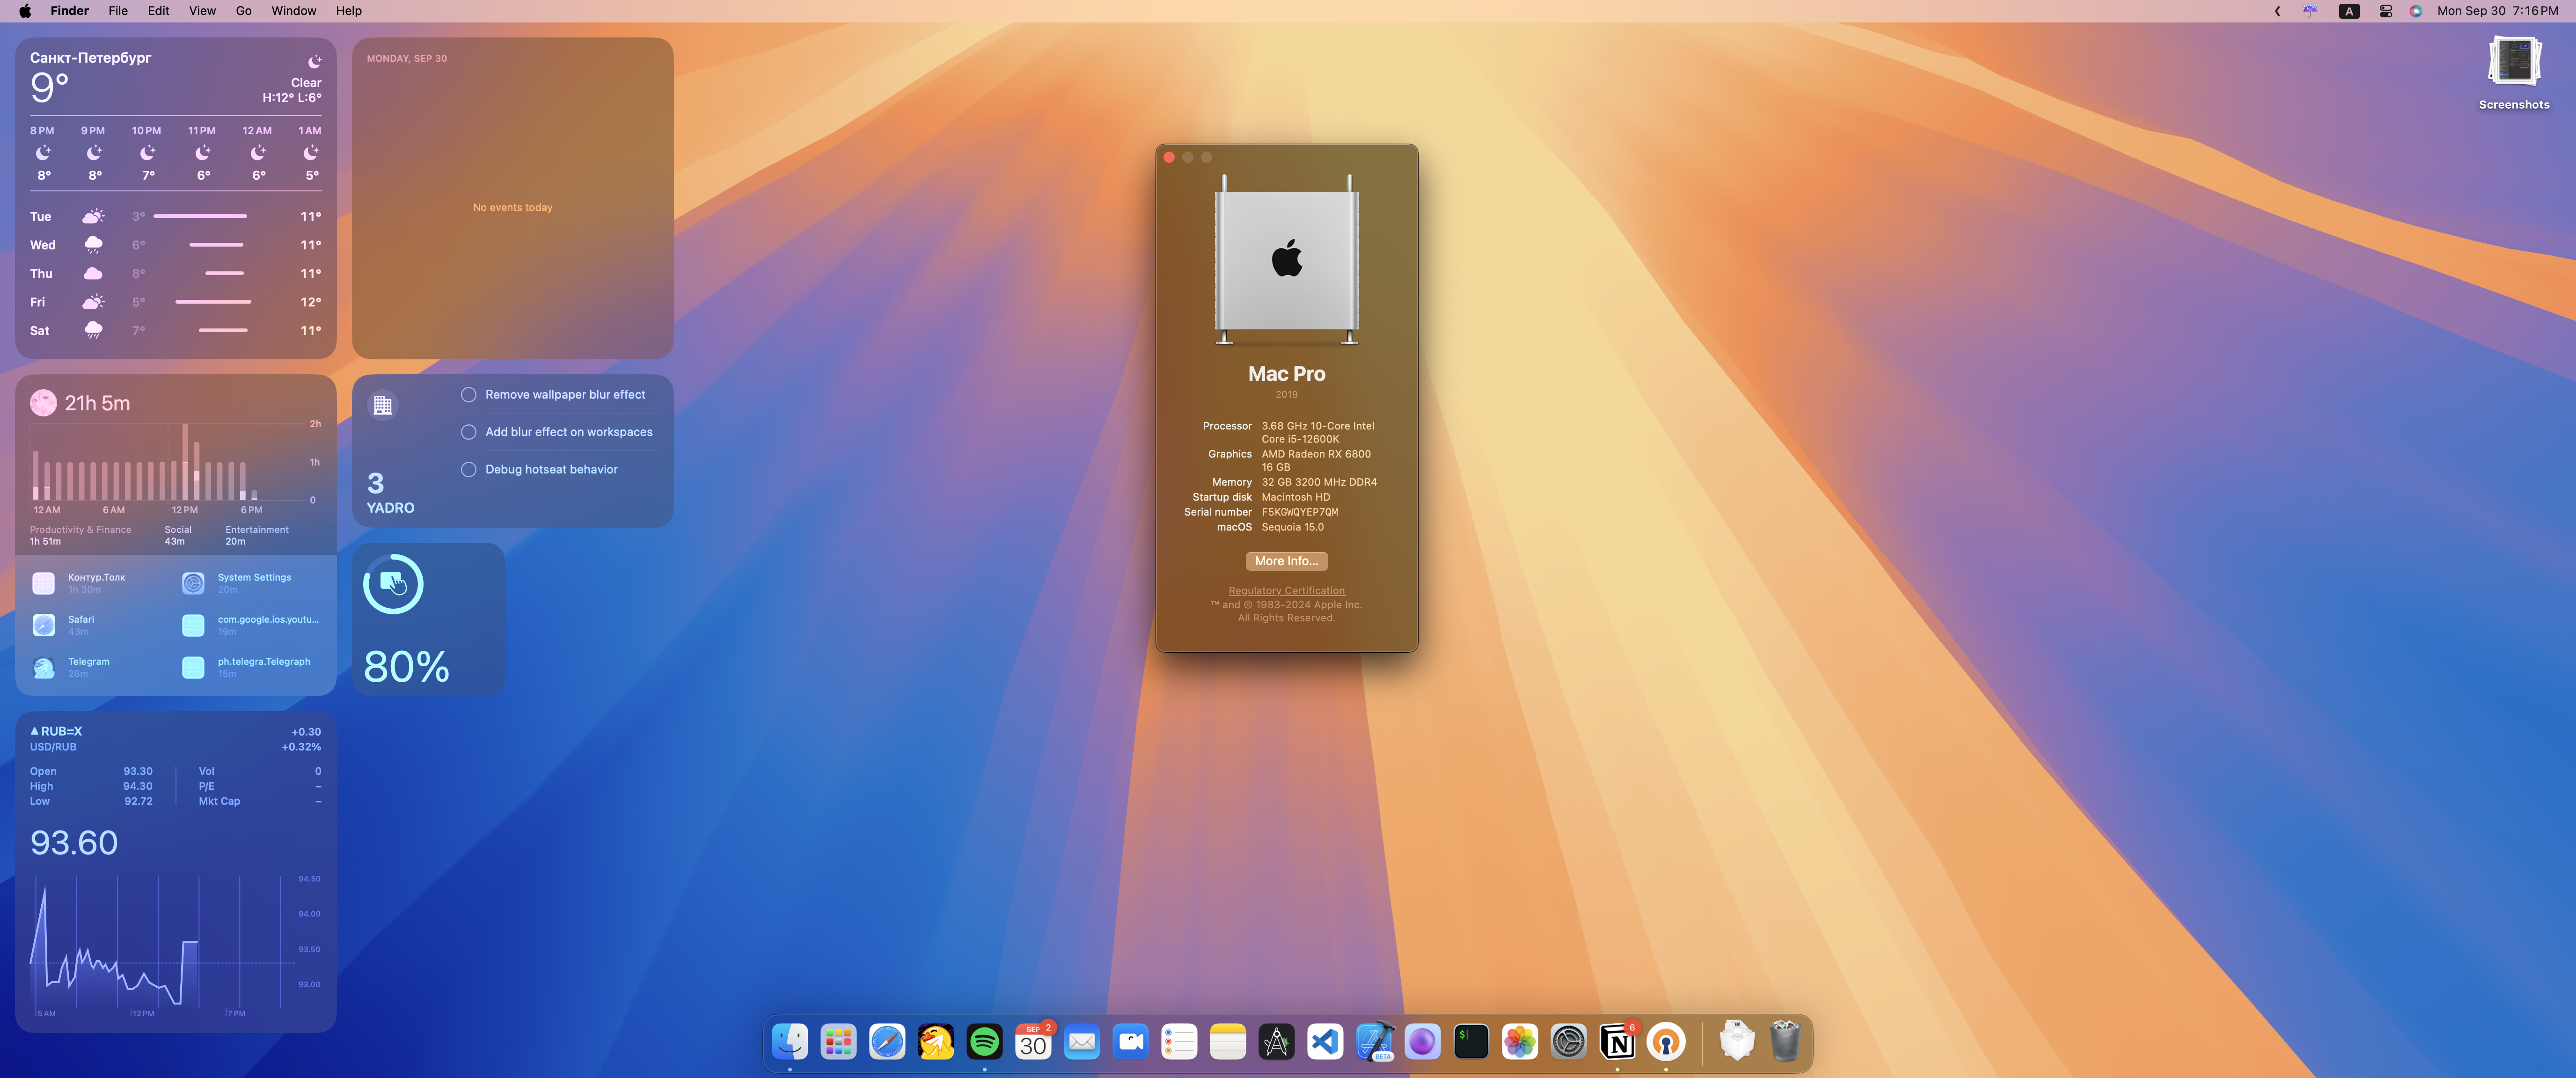
Task: Open OpenVPN Connect from the Dock
Action: 1665,1042
